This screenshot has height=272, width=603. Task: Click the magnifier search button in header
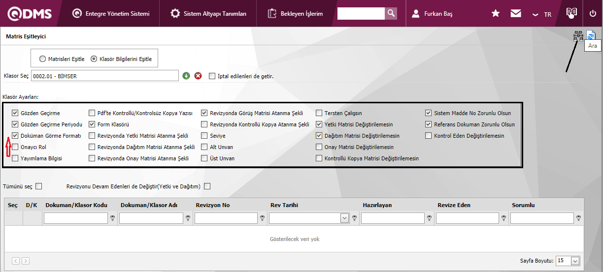click(x=391, y=13)
